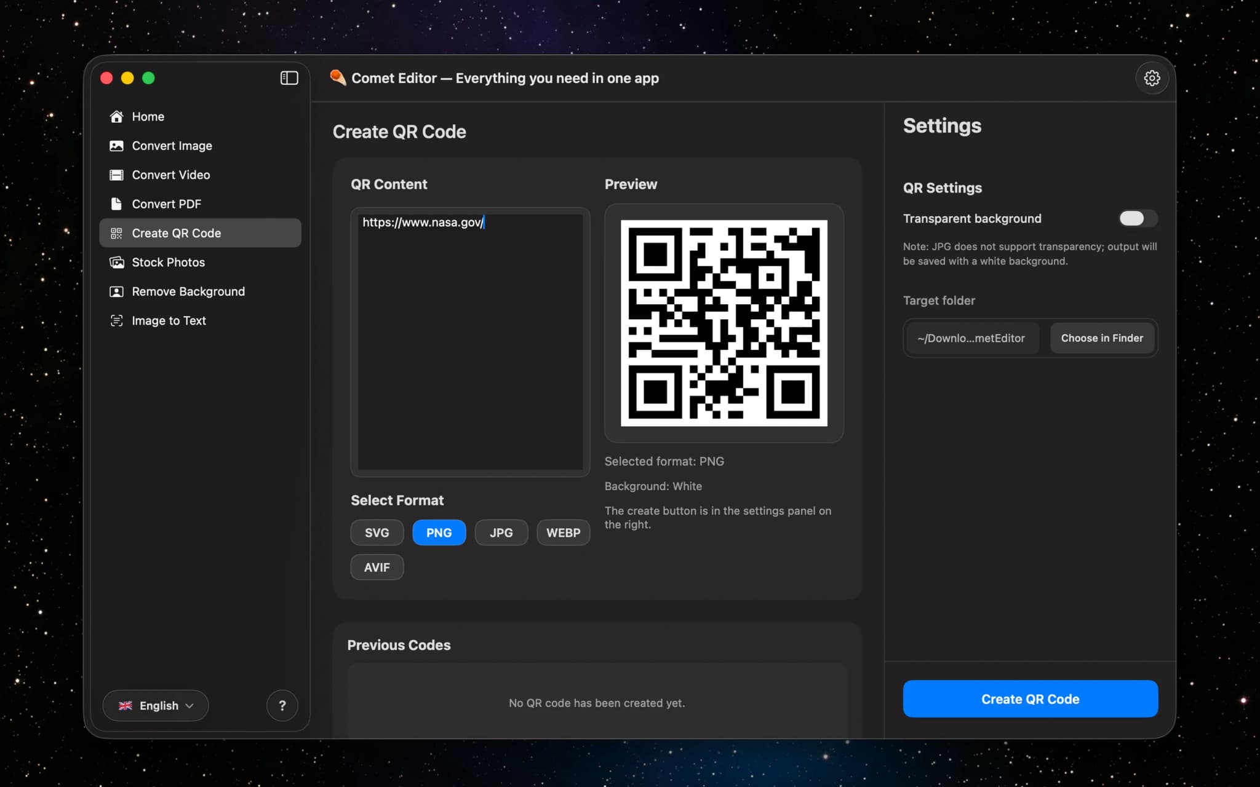Select the Convert Image sidebar icon
The height and width of the screenshot is (787, 1260).
coord(117,146)
